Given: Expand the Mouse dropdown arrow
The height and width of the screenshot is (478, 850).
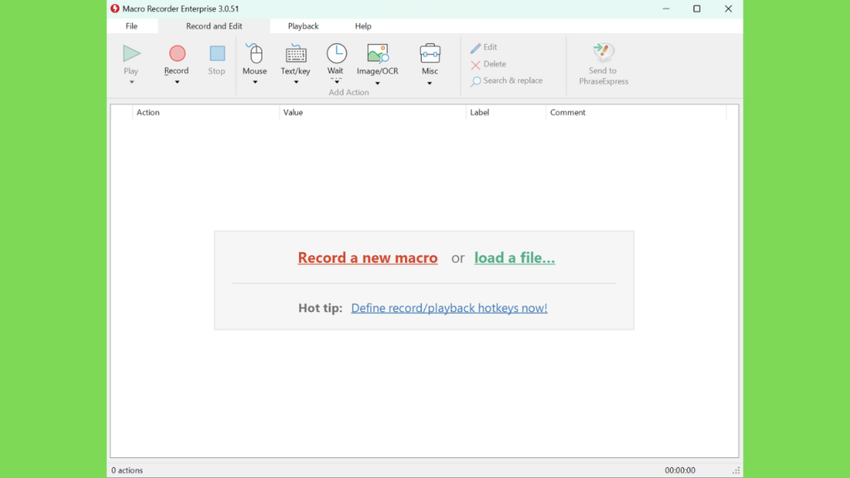Looking at the screenshot, I should 255,82.
